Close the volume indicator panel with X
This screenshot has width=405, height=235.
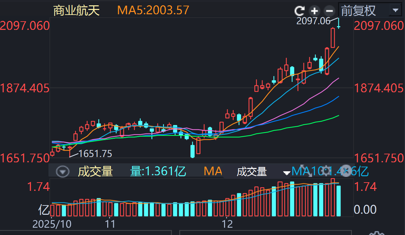click(x=346, y=171)
